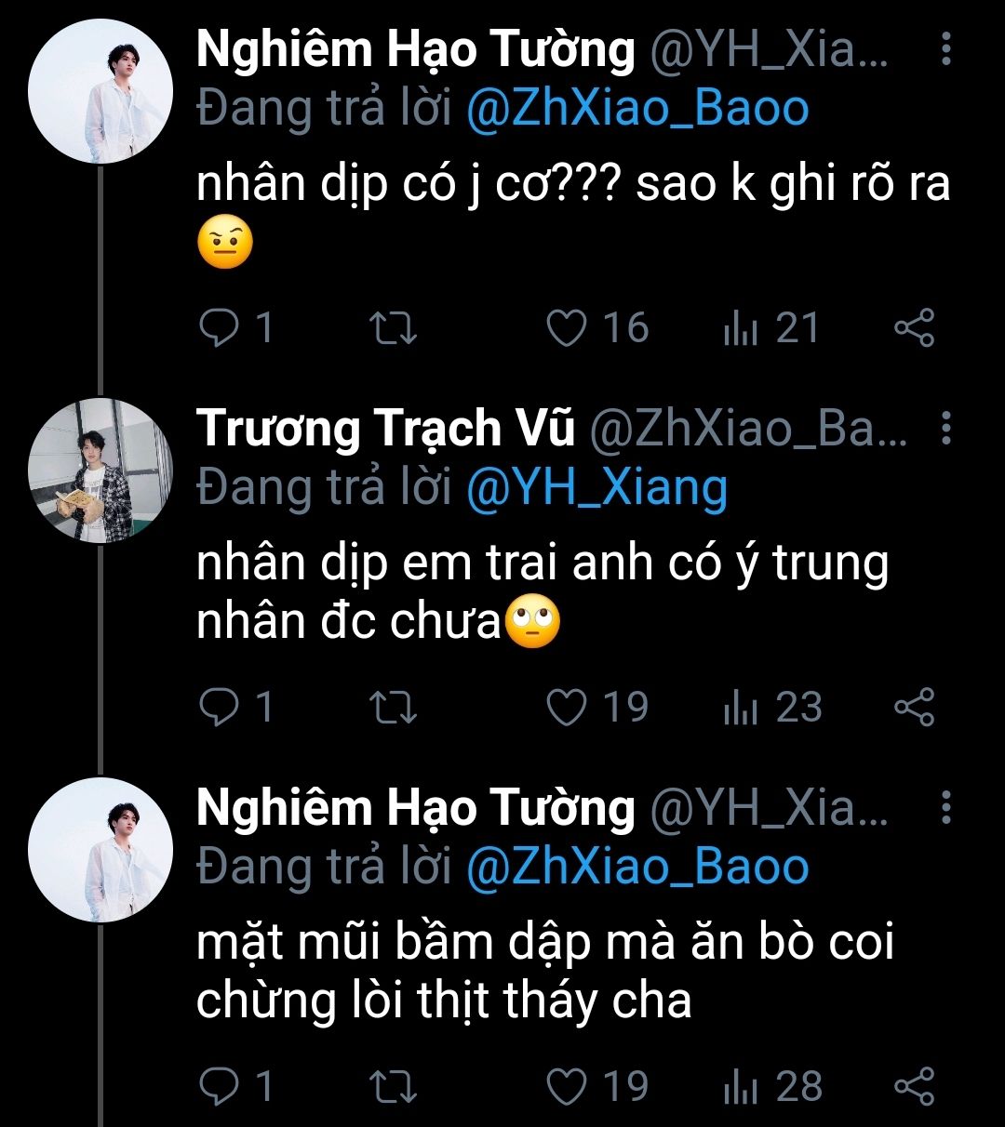Like the last tweet about "mặt mũi bầm dập"
The height and width of the screenshot is (1127, 1005).
coord(567,1086)
